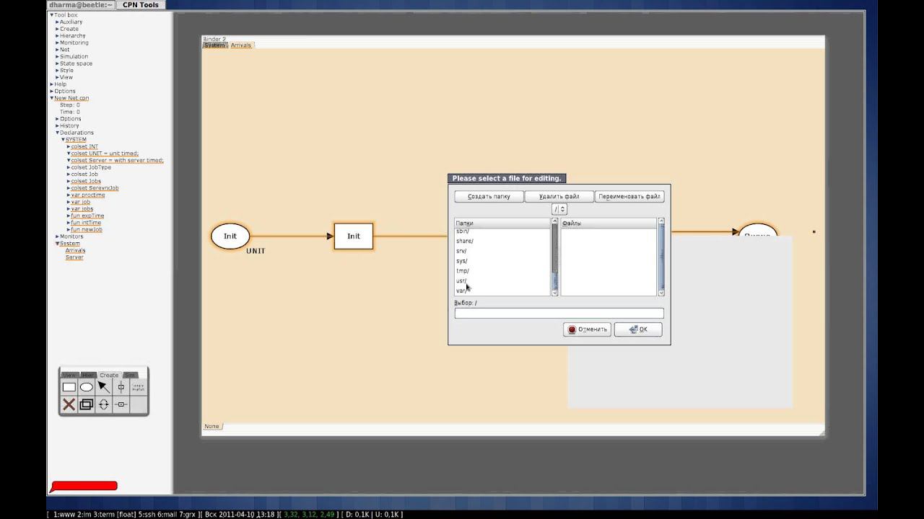Select the Init place ellipse on canvas
The width and height of the screenshot is (924, 519).
(230, 236)
